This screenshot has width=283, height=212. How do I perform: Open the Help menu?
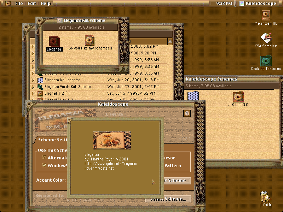[46, 4]
